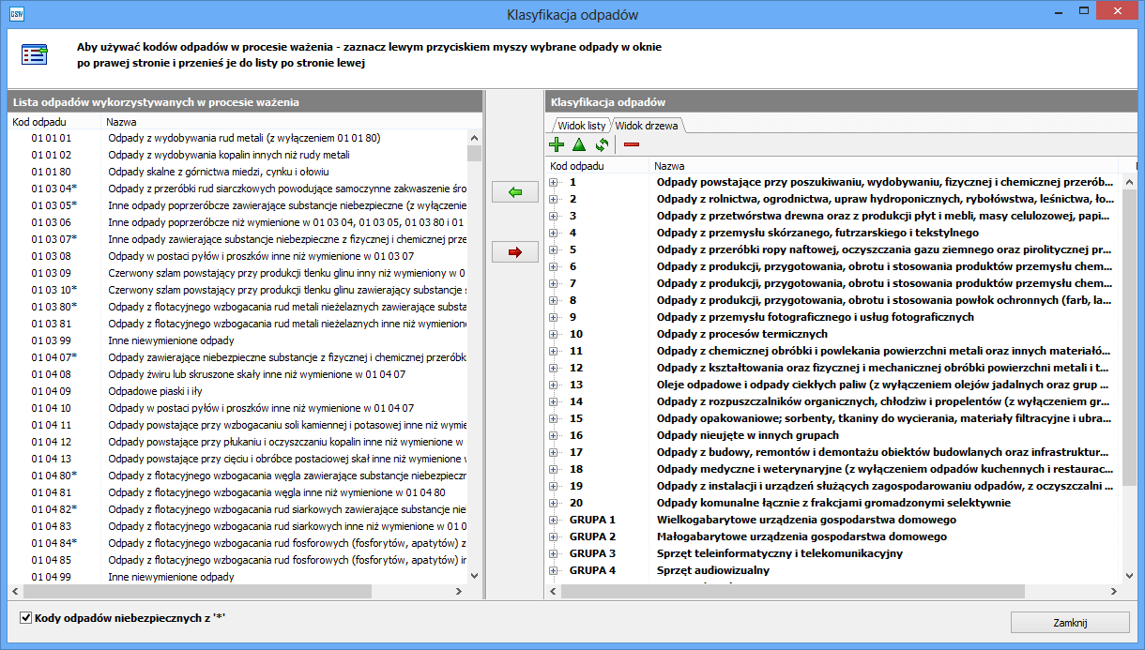Expand tree node 17 construction waste
The width and height of the screenshot is (1145, 650).
(554, 452)
